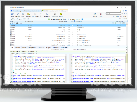Screen dimensions: 137x102
Task: Click the All Selected label
Action: tap(123, 19)
